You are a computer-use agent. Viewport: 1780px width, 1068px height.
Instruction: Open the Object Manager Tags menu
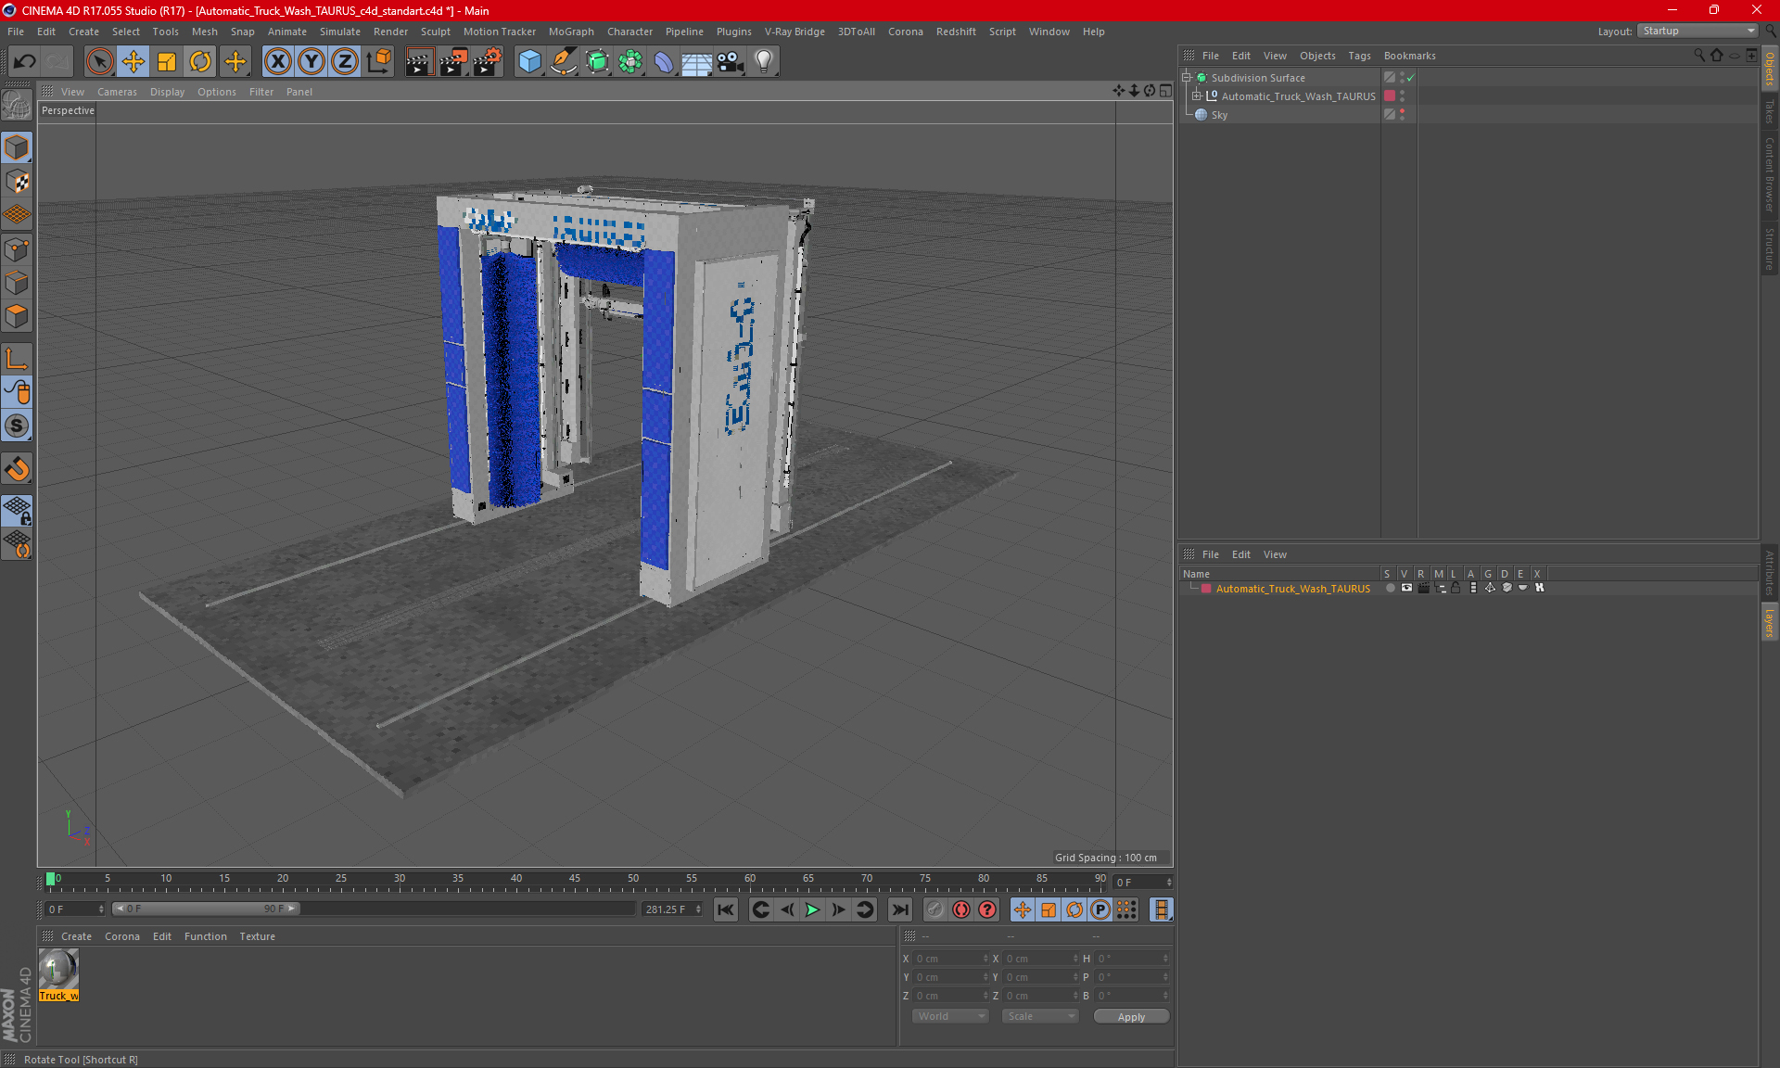(1359, 56)
